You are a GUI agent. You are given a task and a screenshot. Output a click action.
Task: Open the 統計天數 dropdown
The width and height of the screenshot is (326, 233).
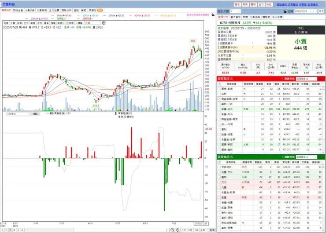[236, 11]
